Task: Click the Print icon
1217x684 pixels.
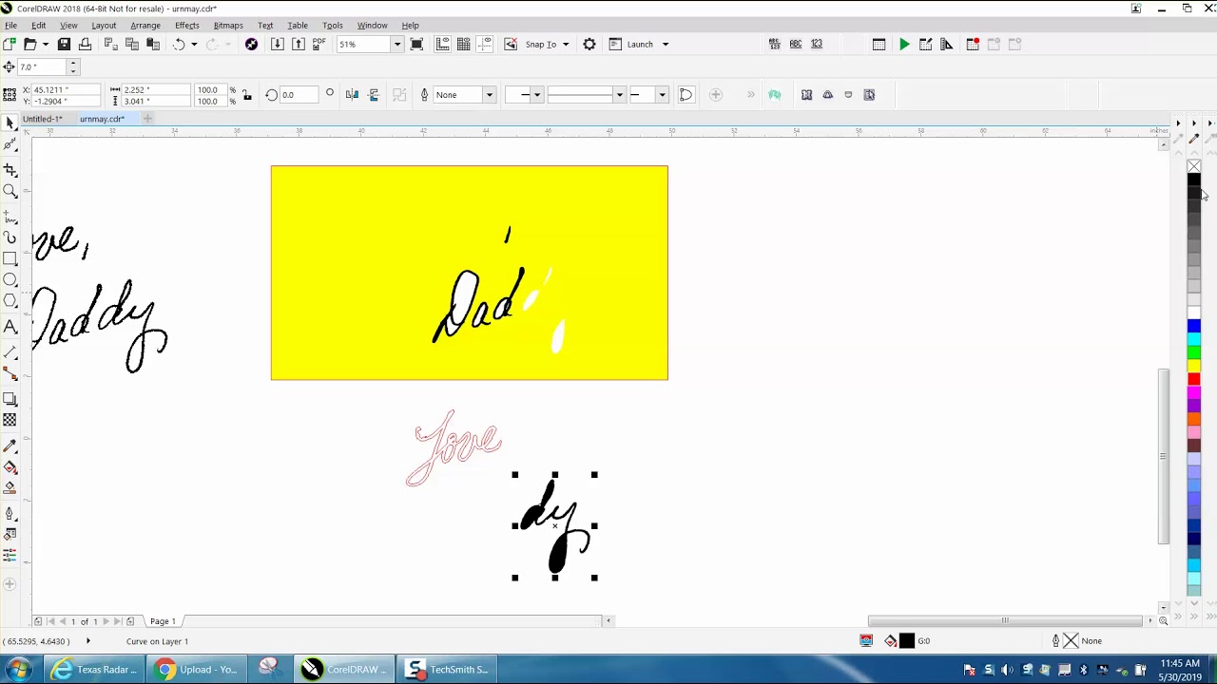Action: (86, 44)
